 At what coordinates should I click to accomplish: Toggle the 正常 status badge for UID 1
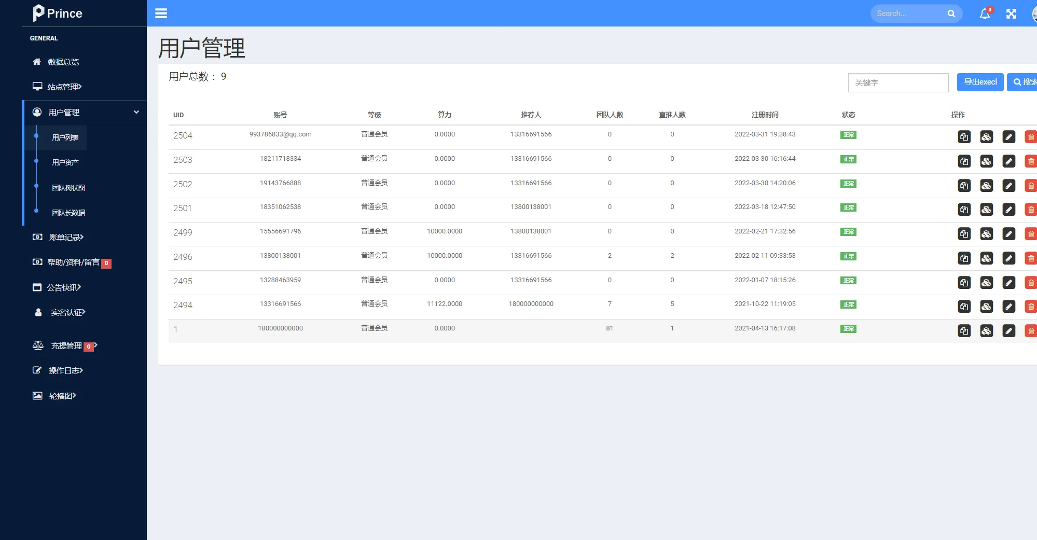coord(848,328)
